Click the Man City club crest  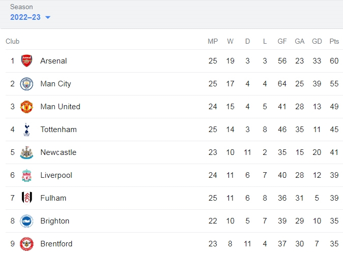pos(26,84)
